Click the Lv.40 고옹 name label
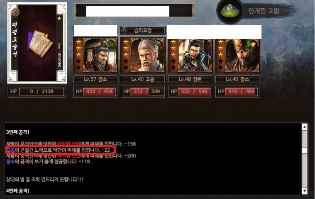315x199 pixels. [143, 79]
